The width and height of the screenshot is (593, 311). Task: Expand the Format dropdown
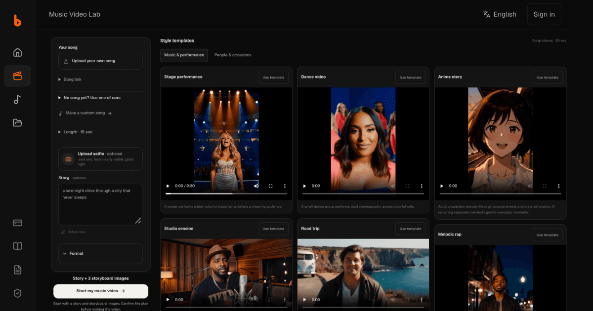coord(100,253)
